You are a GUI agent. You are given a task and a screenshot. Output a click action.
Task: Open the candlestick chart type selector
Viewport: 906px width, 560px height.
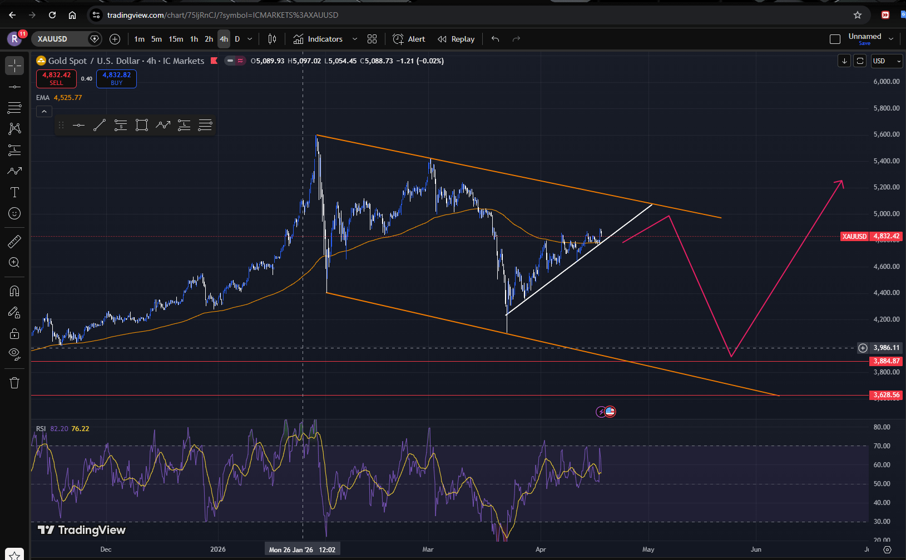[272, 39]
